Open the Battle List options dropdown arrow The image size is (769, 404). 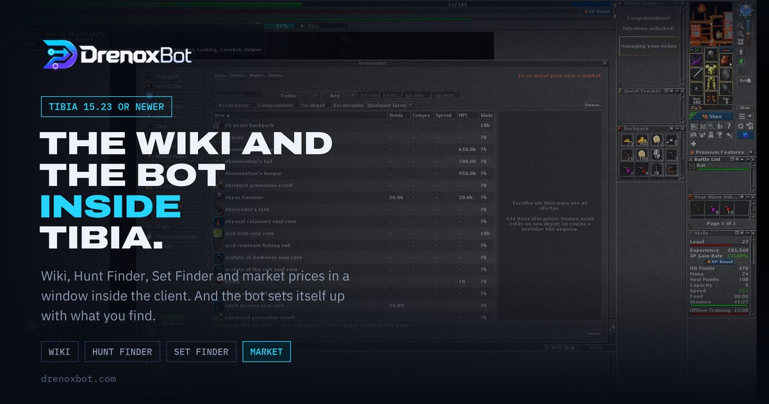tap(742, 160)
